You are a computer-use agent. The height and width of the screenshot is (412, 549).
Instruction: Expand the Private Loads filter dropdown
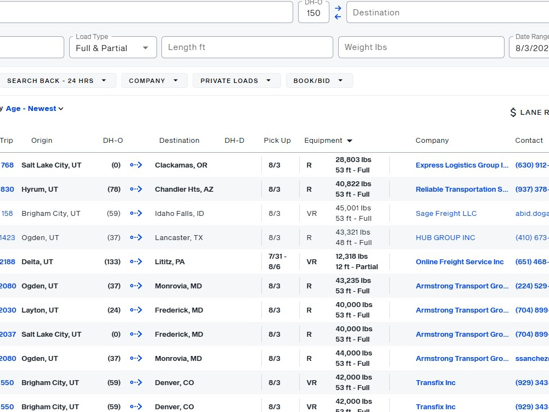tap(236, 81)
